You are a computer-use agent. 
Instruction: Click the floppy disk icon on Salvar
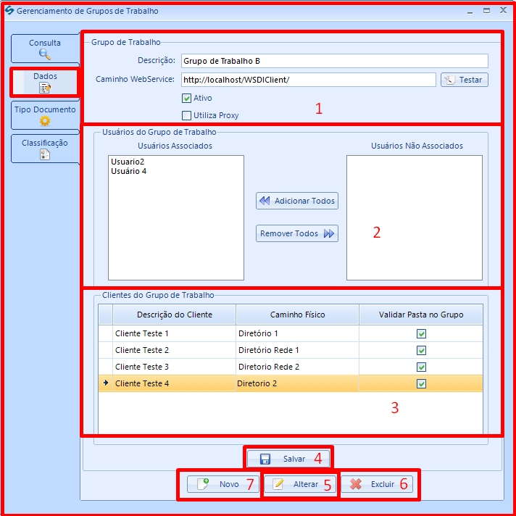pyautogui.click(x=265, y=459)
